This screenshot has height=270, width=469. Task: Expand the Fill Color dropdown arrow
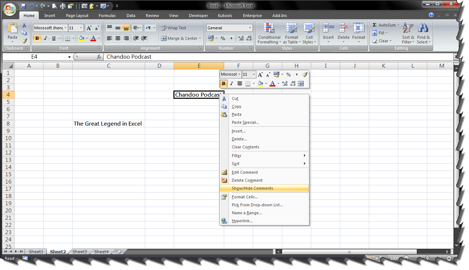(266, 83)
